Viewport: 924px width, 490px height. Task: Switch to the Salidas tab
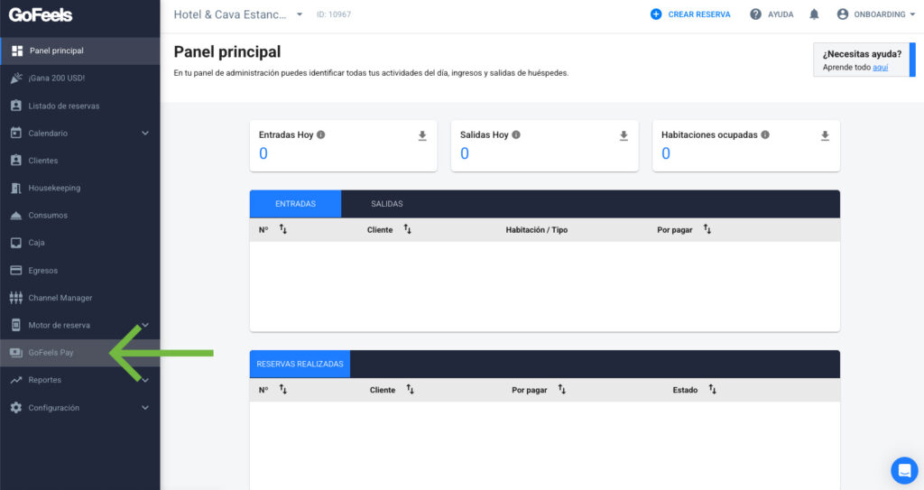coord(387,204)
